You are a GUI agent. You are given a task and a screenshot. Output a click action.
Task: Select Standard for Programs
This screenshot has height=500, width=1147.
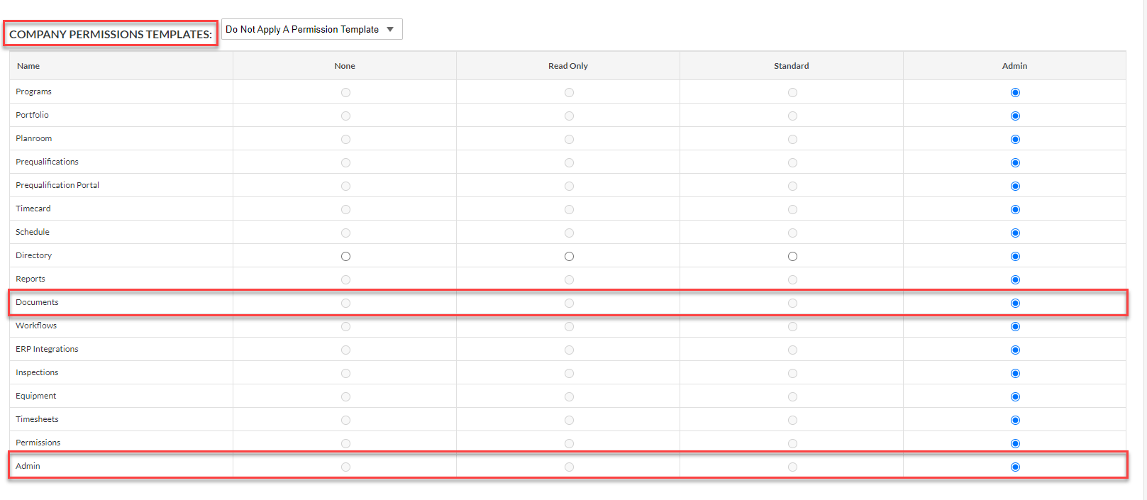click(792, 92)
